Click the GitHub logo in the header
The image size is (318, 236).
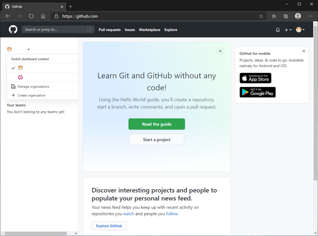coord(13,29)
